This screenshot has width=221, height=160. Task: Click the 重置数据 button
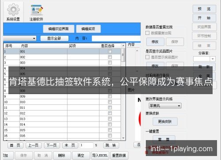click(x=119, y=155)
